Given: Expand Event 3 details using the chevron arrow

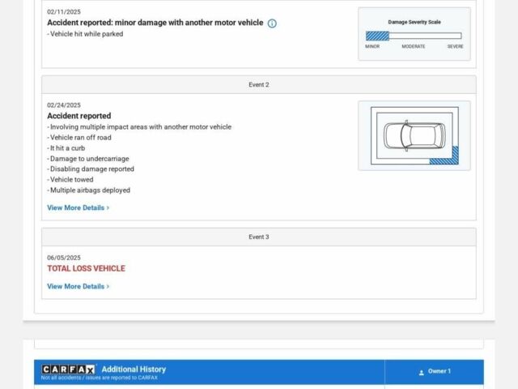Looking at the screenshot, I should tap(108, 287).
